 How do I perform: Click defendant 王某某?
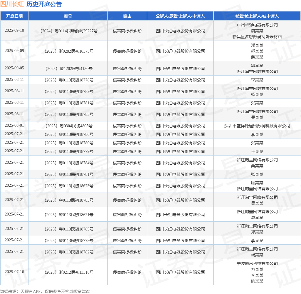tap(257, 151)
